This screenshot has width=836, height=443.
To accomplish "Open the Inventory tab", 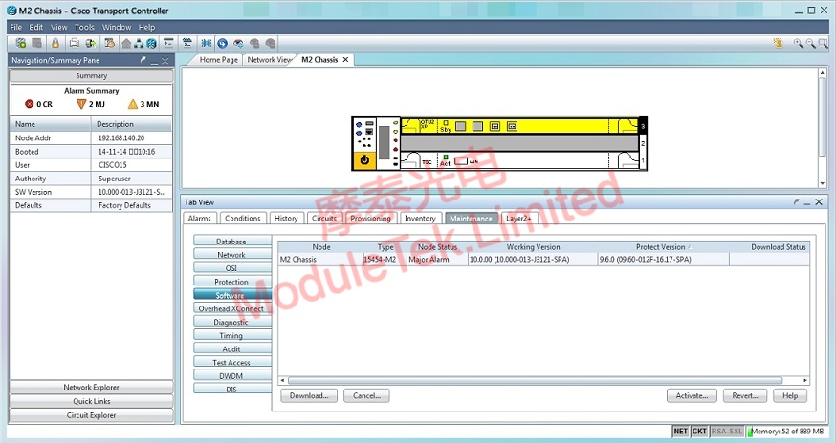I will [420, 219].
